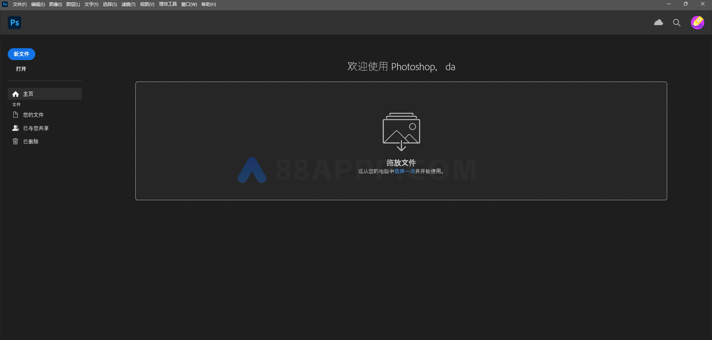This screenshot has height=340, width=712.
Task: Open the 文字(Y) menu
Action: [91, 4]
